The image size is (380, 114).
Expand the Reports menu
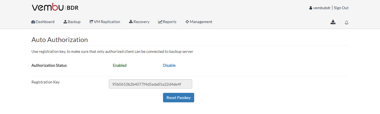click(x=167, y=22)
